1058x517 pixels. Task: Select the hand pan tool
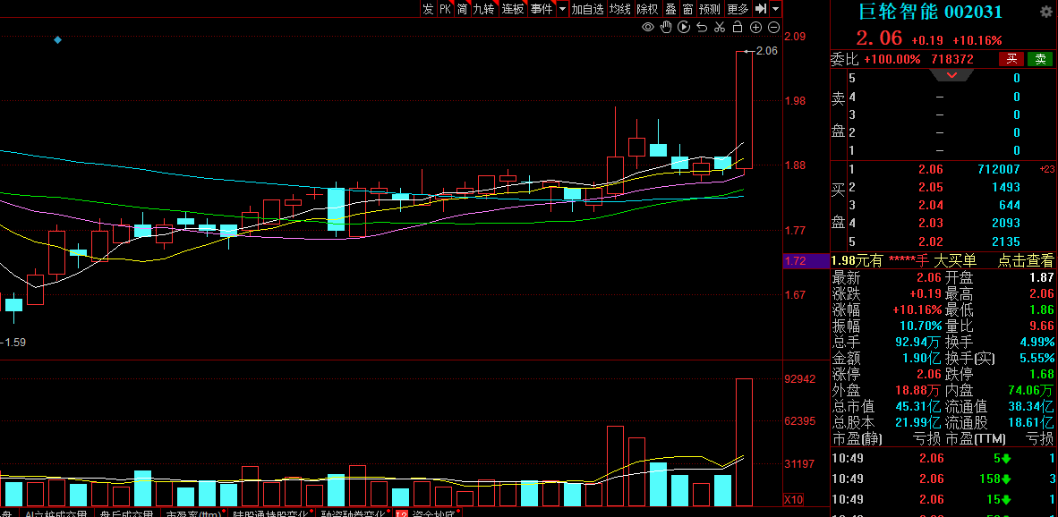(x=666, y=27)
